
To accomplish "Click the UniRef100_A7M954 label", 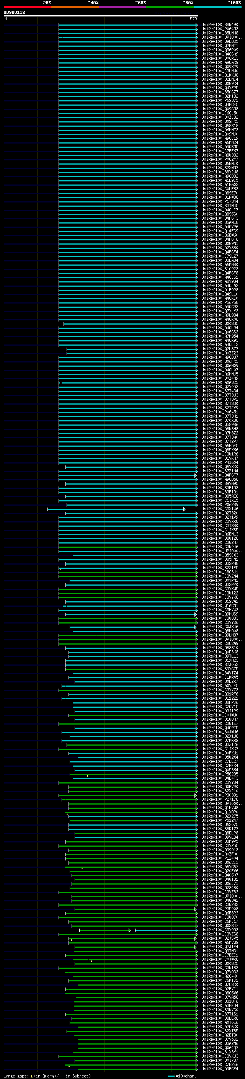I will (x=220, y=336).
